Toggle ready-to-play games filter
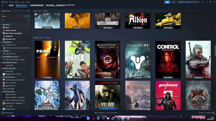The width and height of the screenshot is (216, 121). [29, 16]
